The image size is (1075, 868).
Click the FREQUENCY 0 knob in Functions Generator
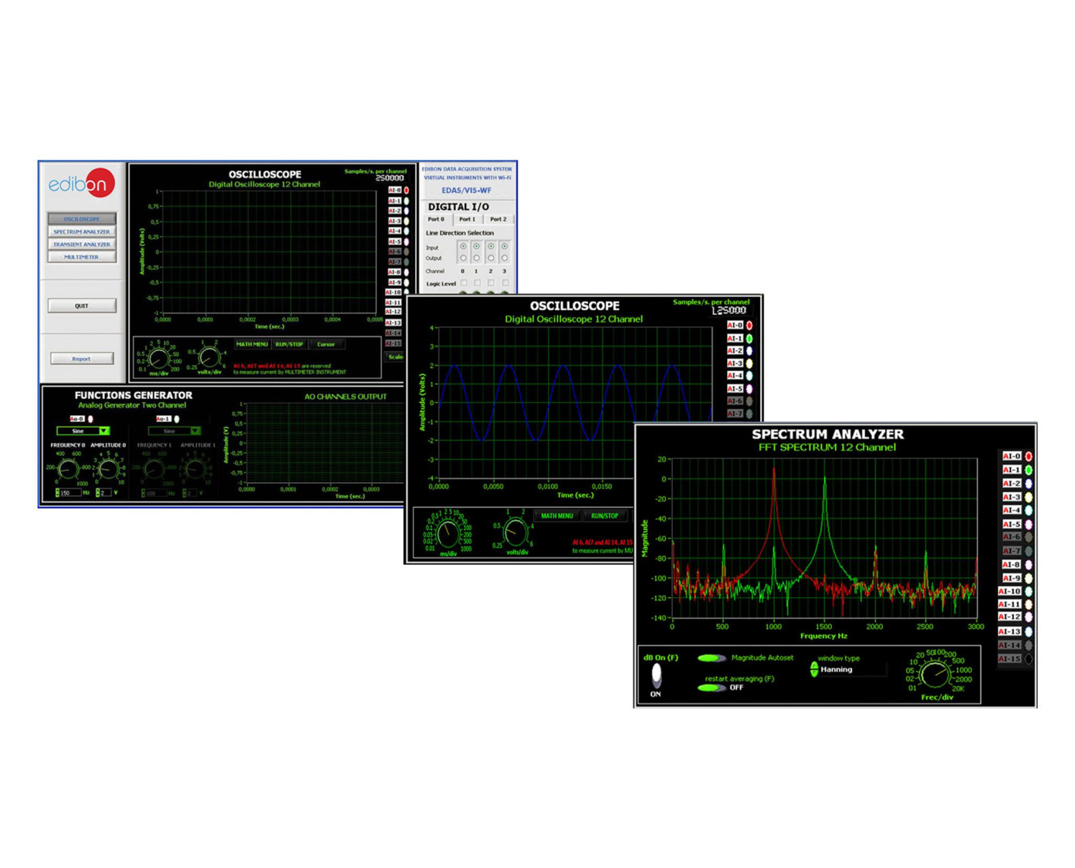[x=68, y=468]
